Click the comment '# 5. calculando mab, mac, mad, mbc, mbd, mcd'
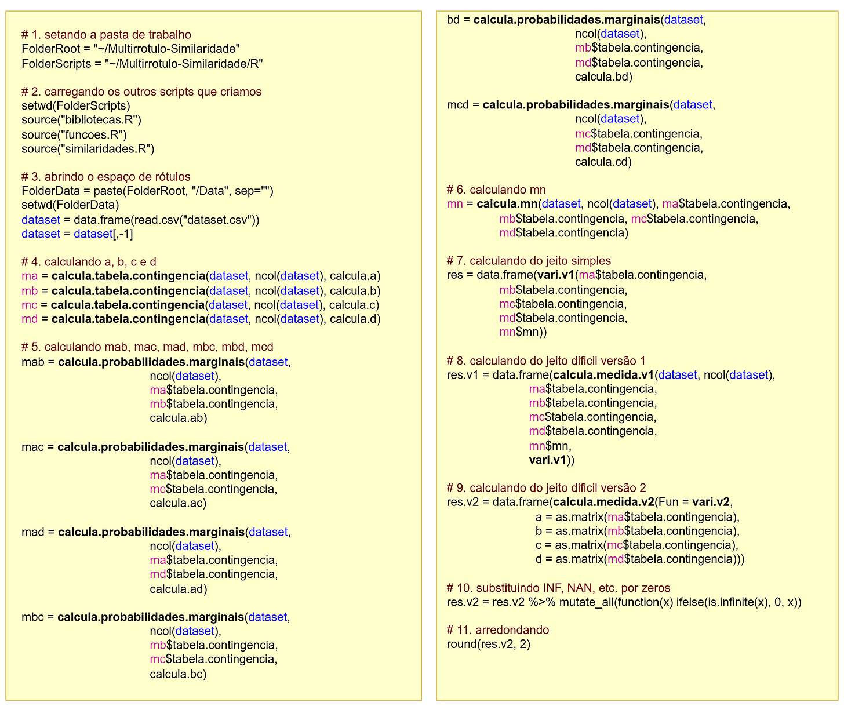The height and width of the screenshot is (706, 844). point(147,347)
